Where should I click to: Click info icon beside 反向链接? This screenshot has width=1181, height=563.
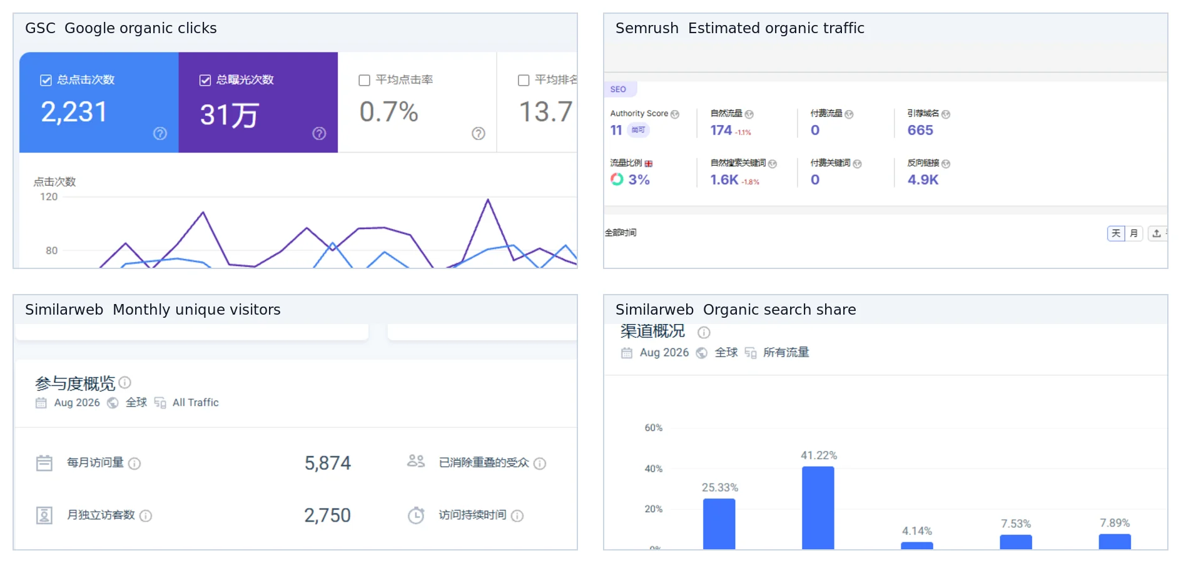946,164
